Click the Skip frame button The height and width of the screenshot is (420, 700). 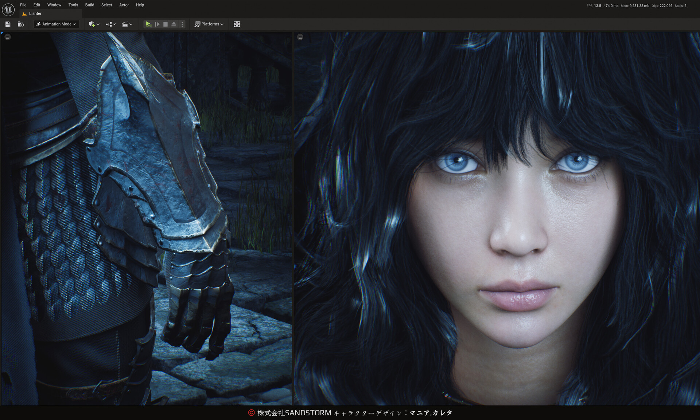pos(157,24)
